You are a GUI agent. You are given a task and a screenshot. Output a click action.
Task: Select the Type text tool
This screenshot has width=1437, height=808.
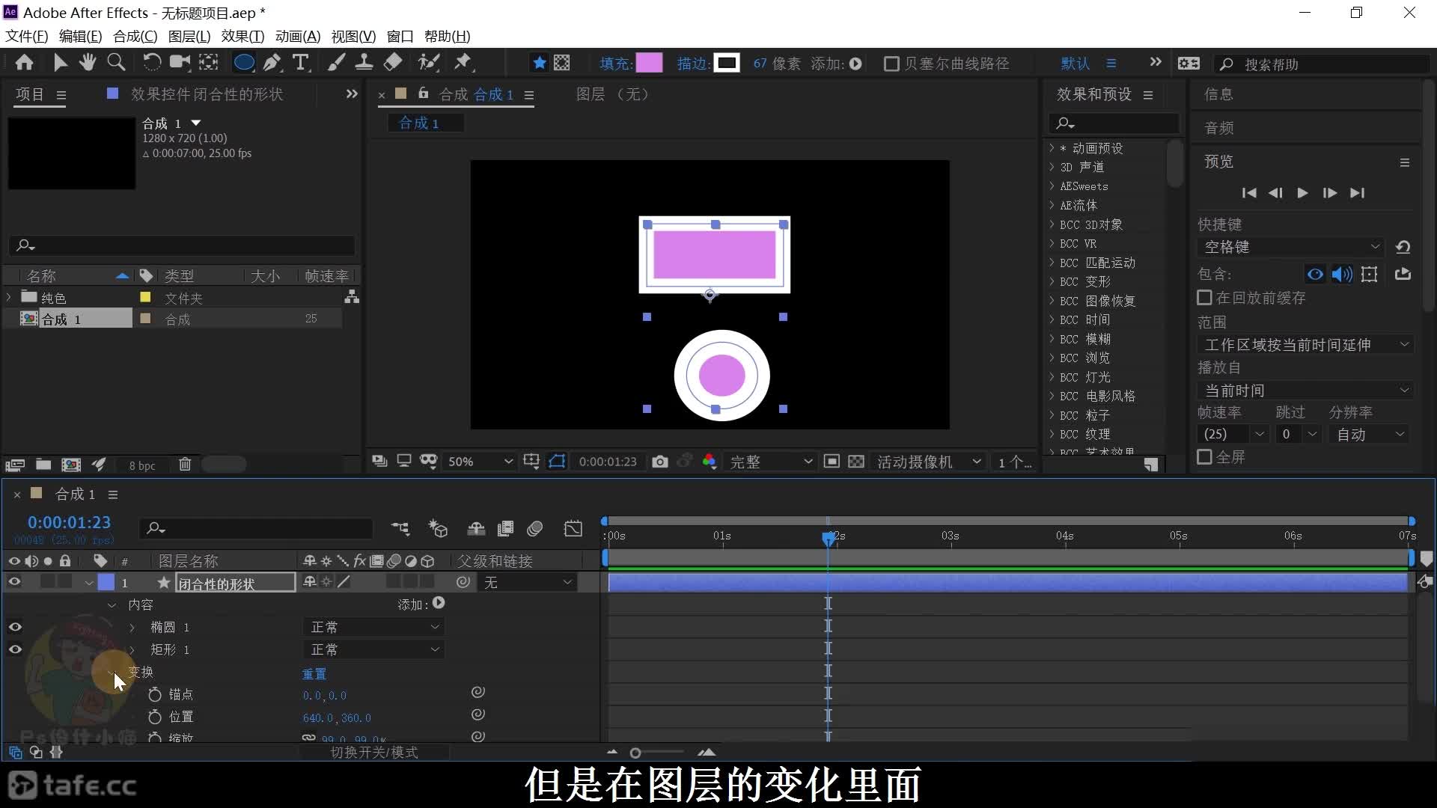301,63
